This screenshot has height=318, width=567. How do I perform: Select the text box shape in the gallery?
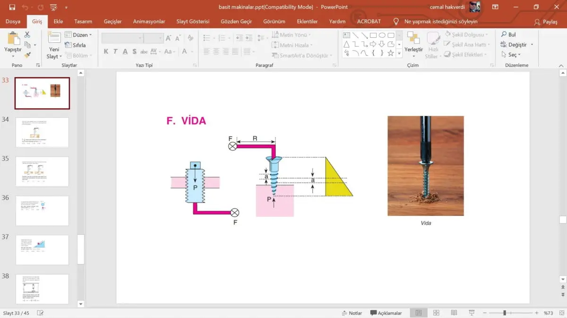coord(346,35)
